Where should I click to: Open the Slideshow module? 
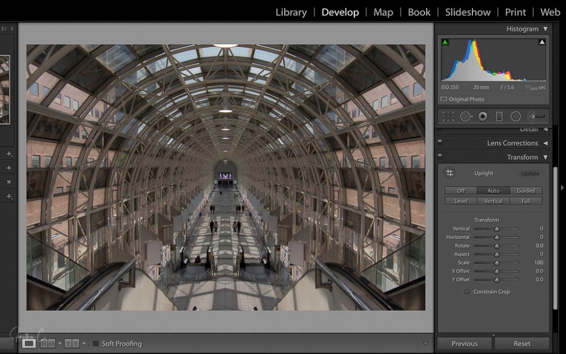pyautogui.click(x=468, y=12)
